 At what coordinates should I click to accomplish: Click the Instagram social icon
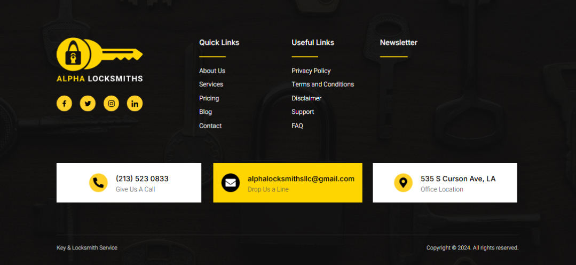(x=111, y=104)
